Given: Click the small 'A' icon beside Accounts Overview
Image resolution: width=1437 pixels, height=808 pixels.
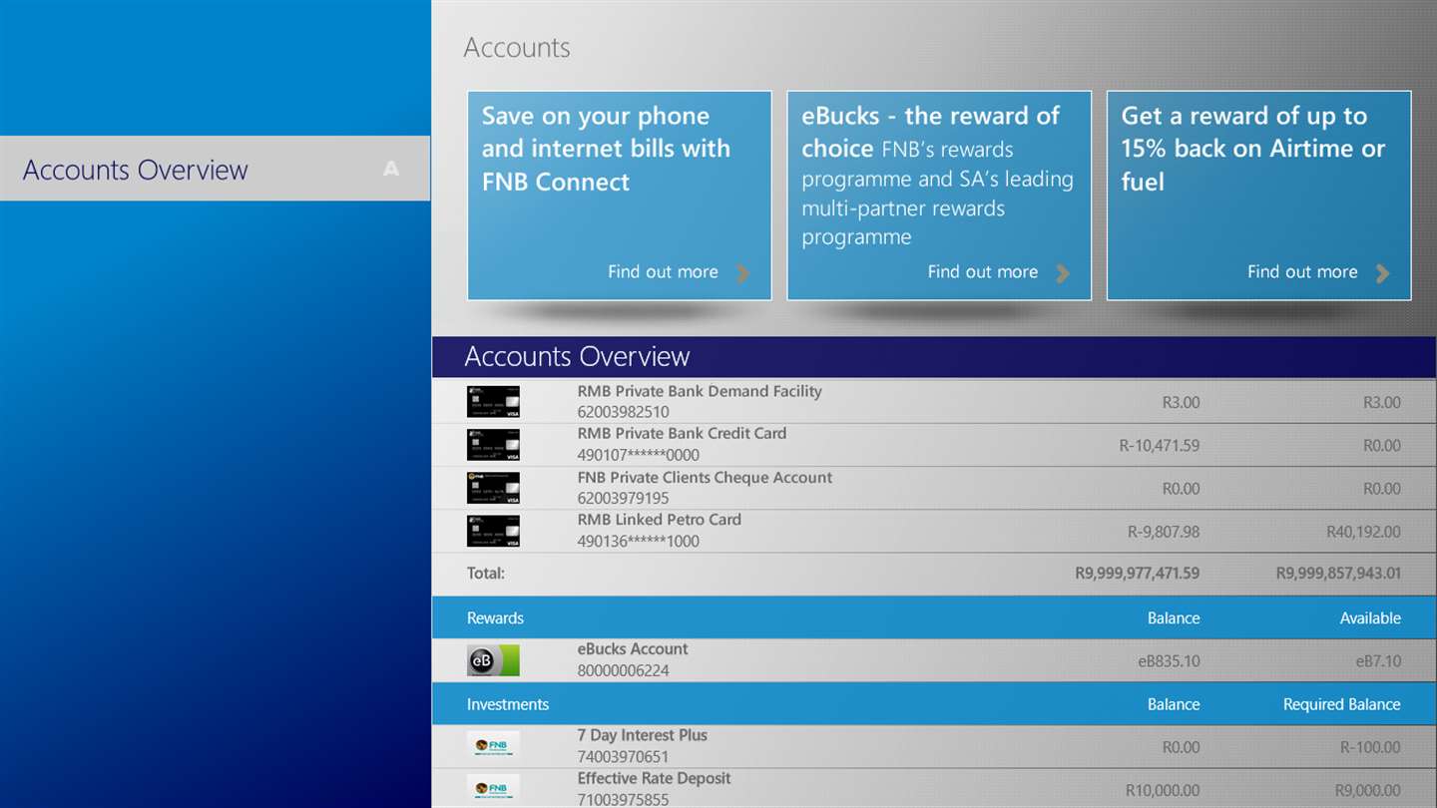Looking at the screenshot, I should (391, 170).
